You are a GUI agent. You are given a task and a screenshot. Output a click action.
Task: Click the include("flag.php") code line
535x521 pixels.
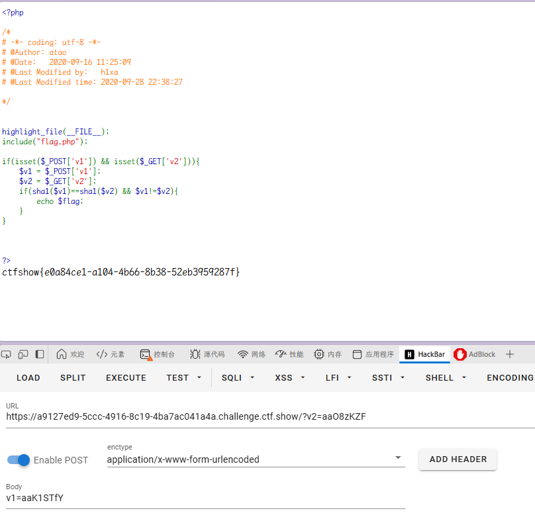point(45,142)
